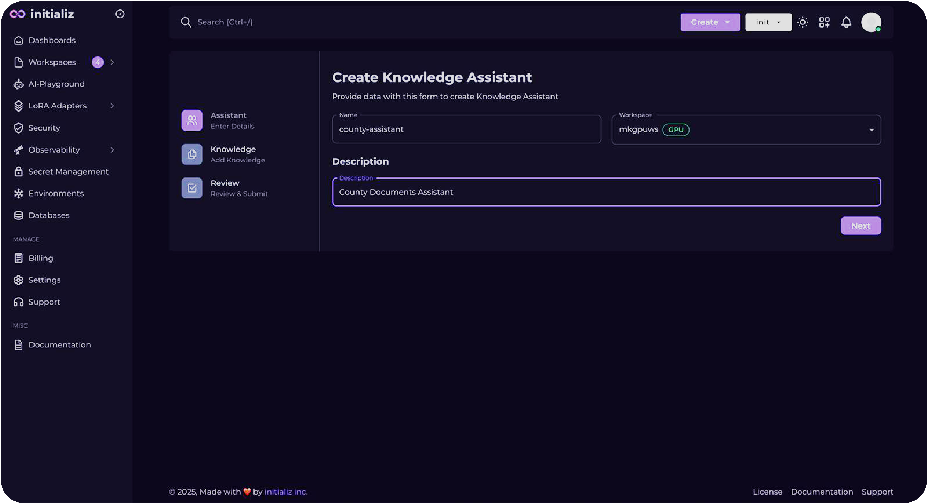
Task: Open the Security sidebar item
Action: 44,128
